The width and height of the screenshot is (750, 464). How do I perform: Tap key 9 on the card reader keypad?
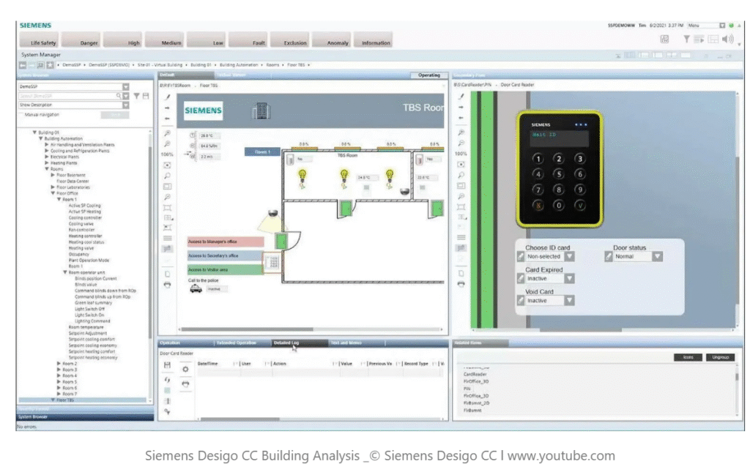580,190
